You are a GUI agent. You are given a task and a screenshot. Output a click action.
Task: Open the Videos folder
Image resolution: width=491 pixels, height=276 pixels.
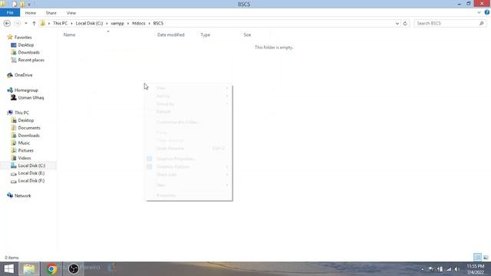(25, 158)
